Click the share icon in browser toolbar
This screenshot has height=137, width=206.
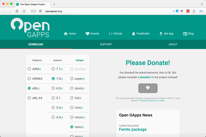(194, 11)
